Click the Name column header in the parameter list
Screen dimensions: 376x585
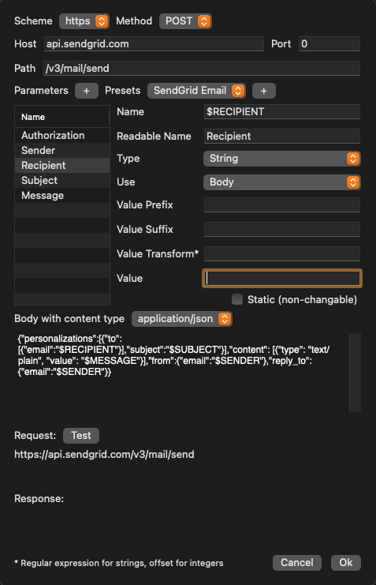point(61,117)
